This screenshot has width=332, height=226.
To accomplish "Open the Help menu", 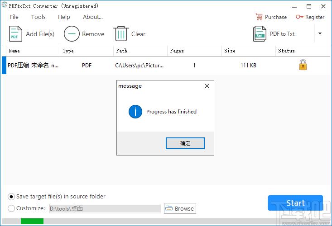I will [64, 17].
